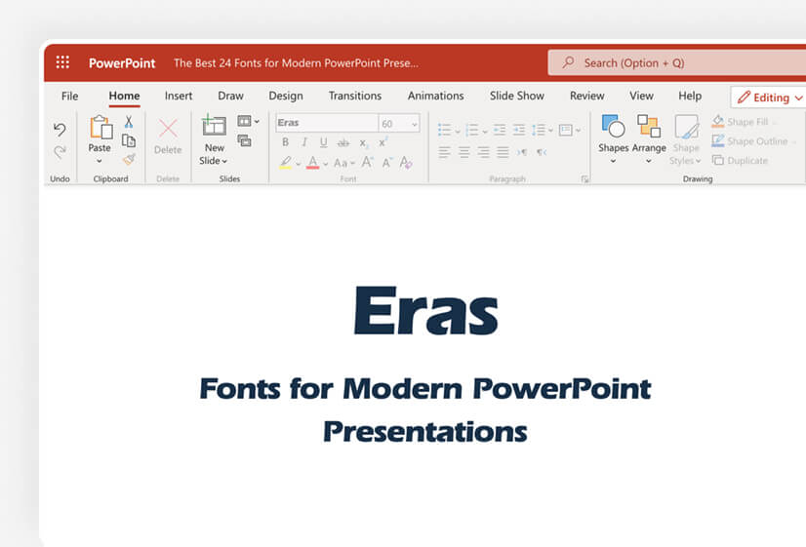The height and width of the screenshot is (547, 806).
Task: Expand the Paragraph dialog launcher
Action: click(584, 178)
